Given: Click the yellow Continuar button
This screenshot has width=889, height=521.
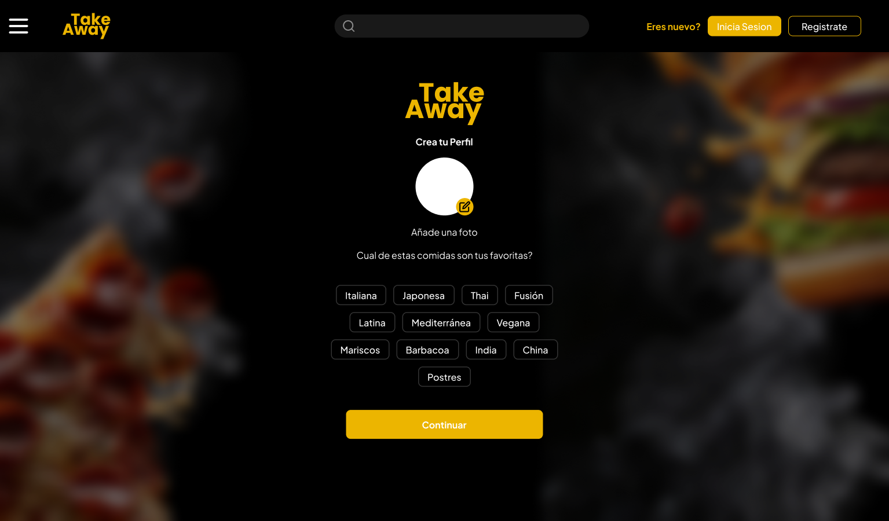Looking at the screenshot, I should click(444, 424).
